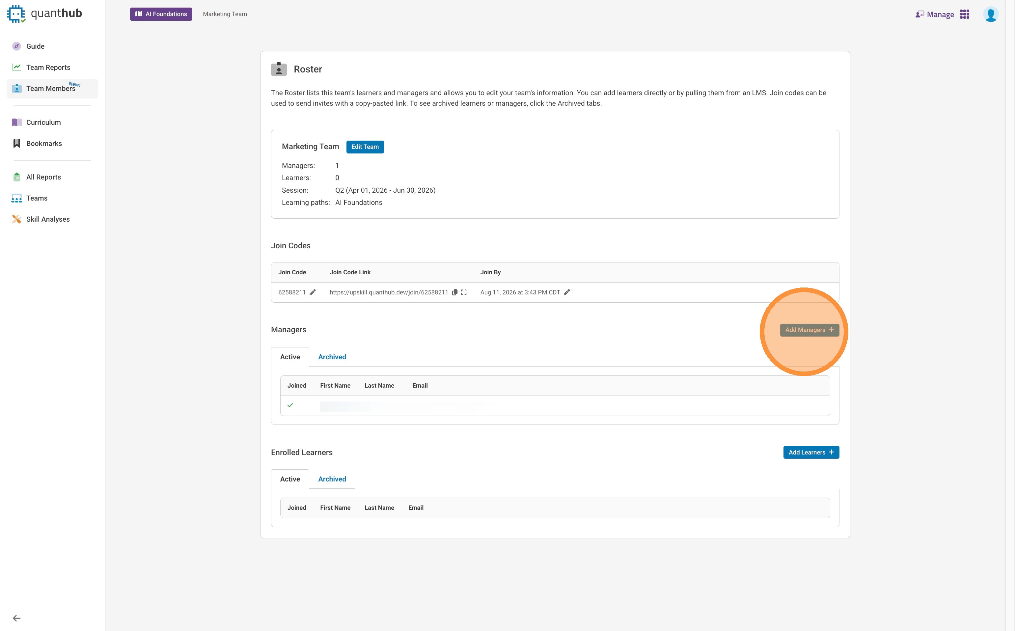Open Guide in the sidebar
This screenshot has height=631, width=1015.
(35, 46)
